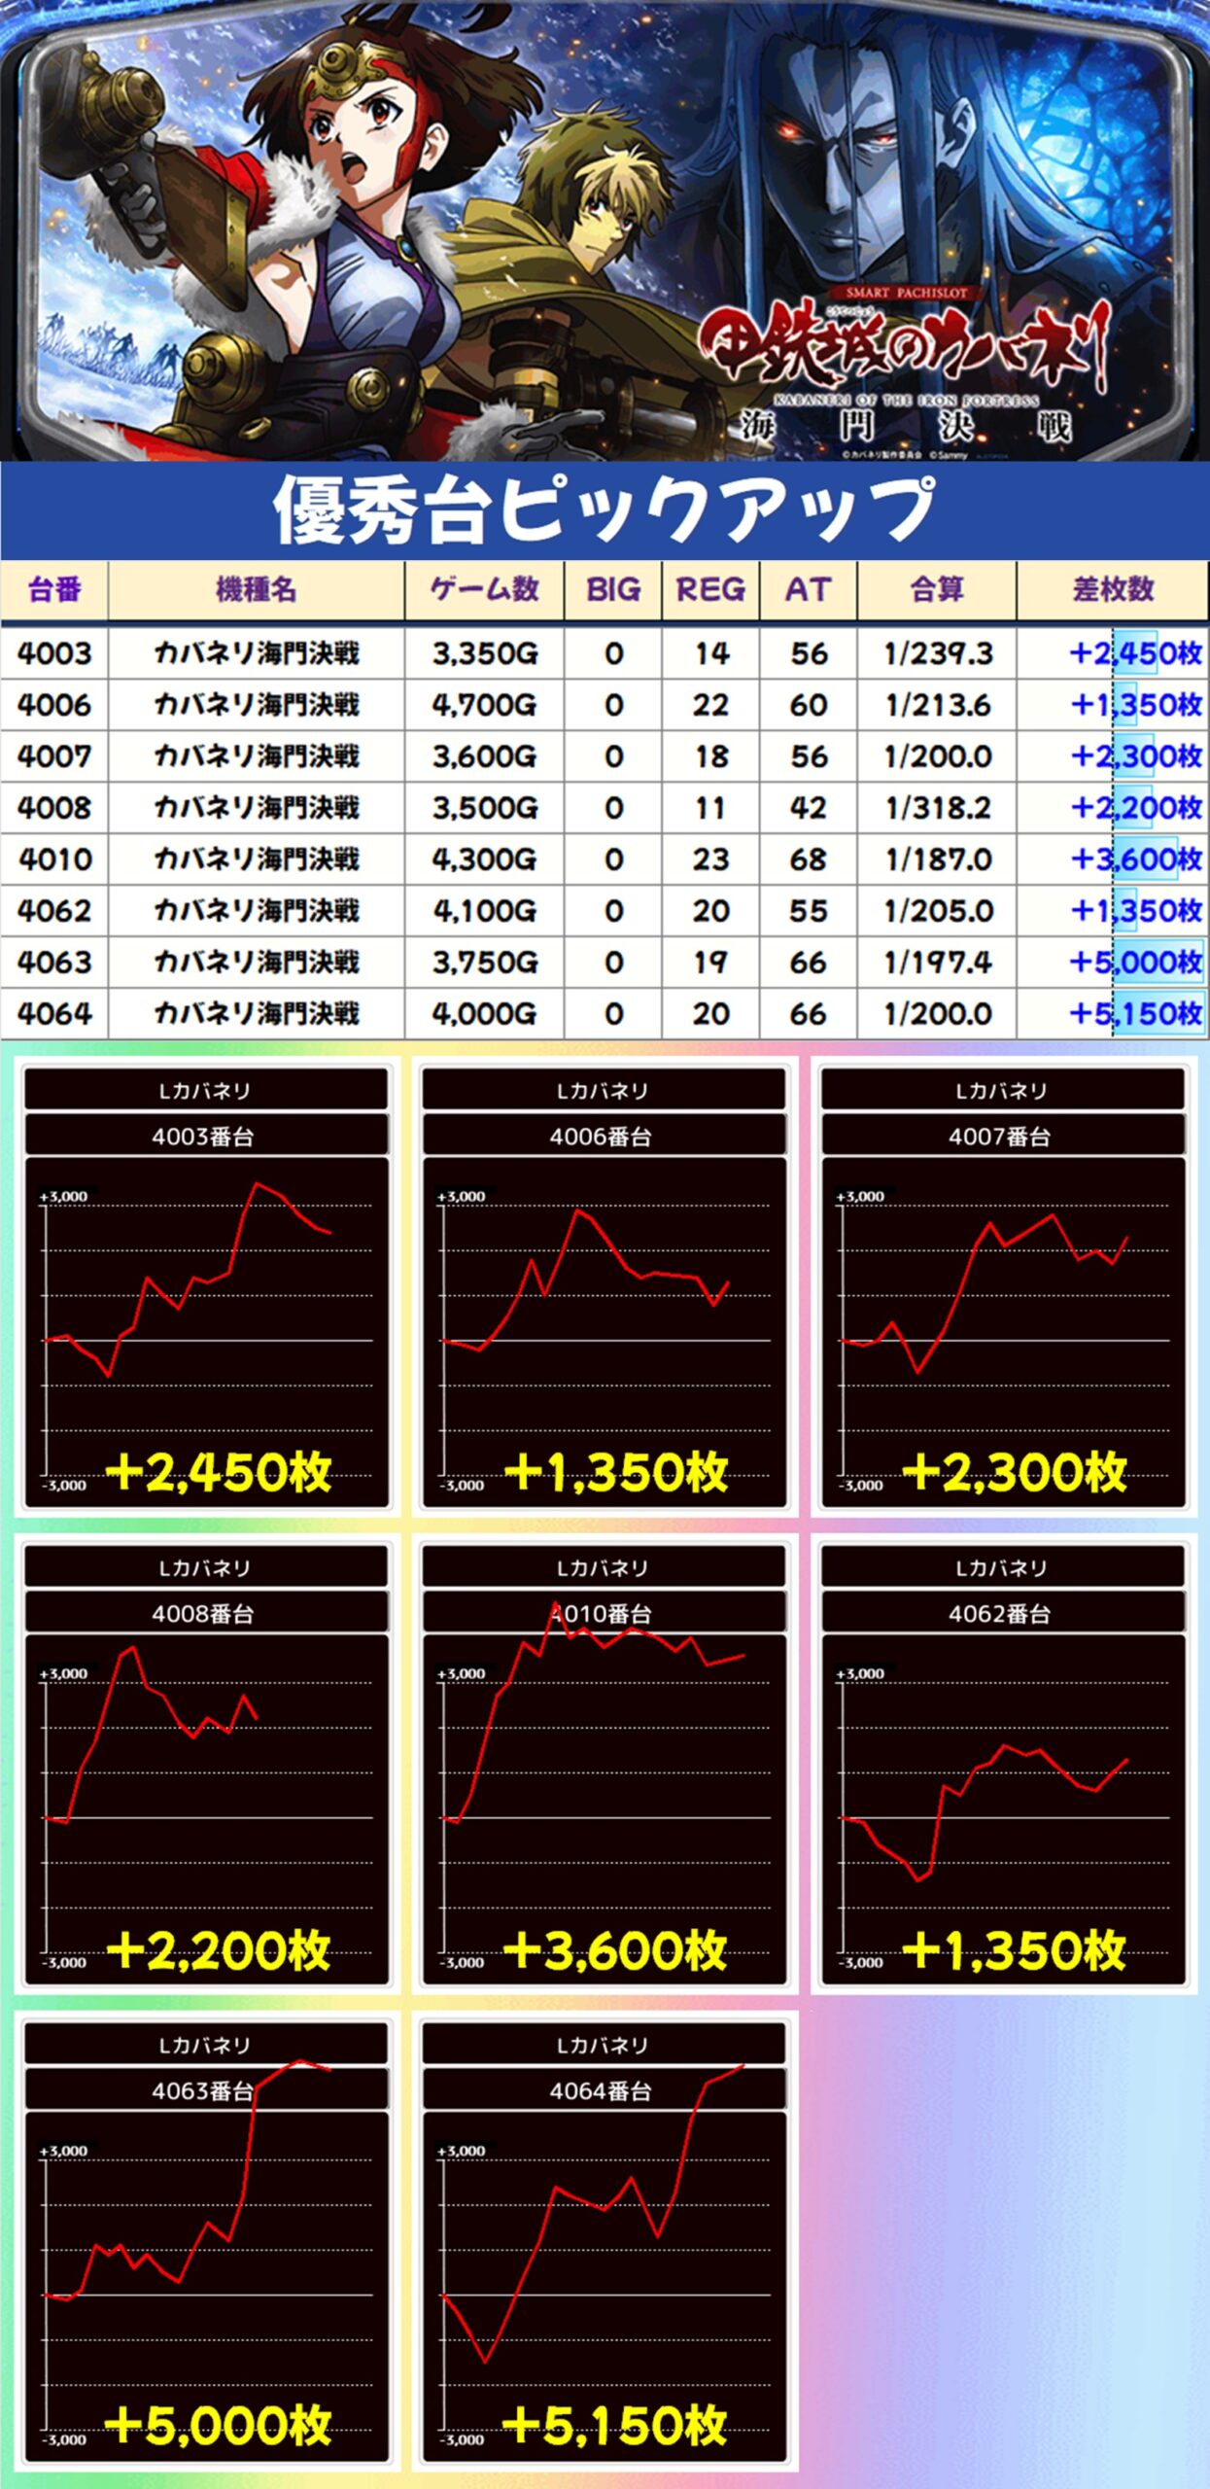The height and width of the screenshot is (2489, 1210).
Task: Click the yellow +2,300枚 graph result
Action: click(1015, 1472)
